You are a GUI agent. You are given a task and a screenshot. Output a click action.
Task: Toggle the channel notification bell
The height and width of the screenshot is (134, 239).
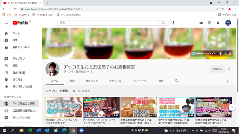click(x=229, y=69)
